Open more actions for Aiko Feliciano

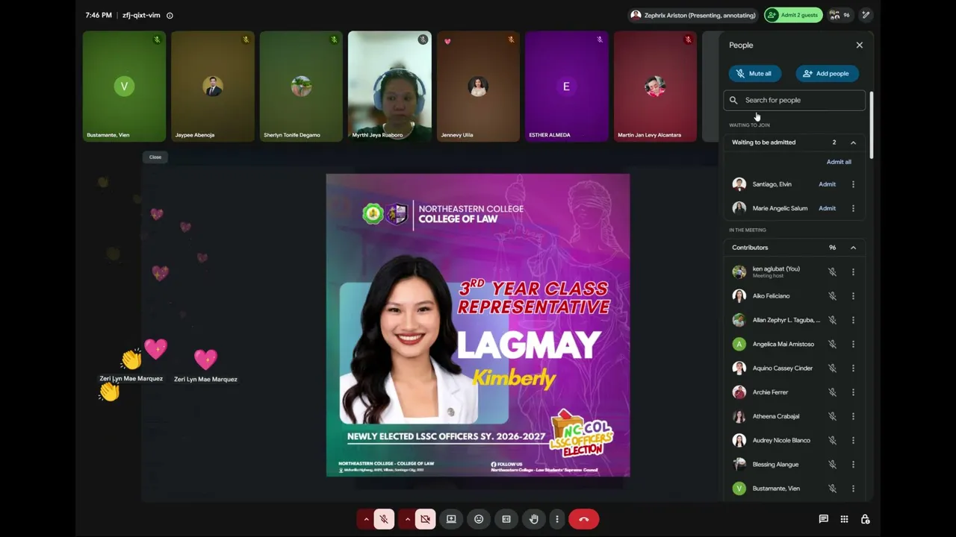853,296
